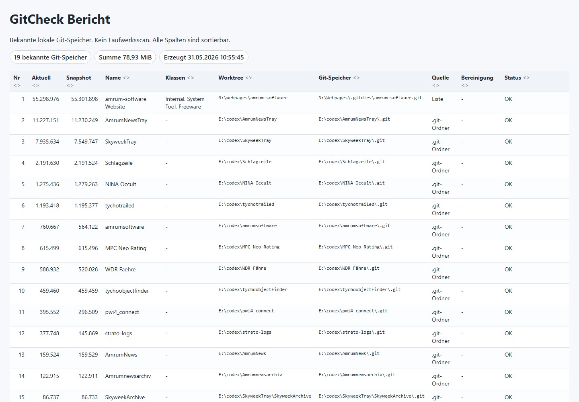Image resolution: width=579 pixels, height=402 pixels.
Task: Click the sort arrows beside Status
Action: click(526, 78)
